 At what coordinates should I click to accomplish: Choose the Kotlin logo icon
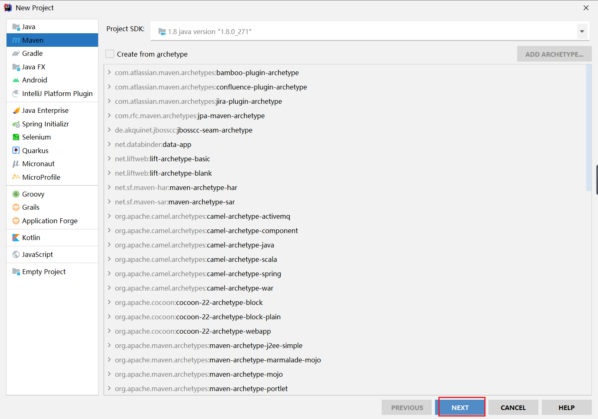[x=16, y=238]
